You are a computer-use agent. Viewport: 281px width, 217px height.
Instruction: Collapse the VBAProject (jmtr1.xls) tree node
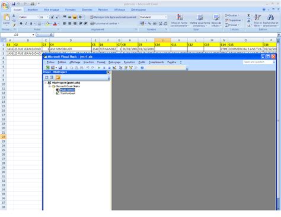click(x=46, y=83)
